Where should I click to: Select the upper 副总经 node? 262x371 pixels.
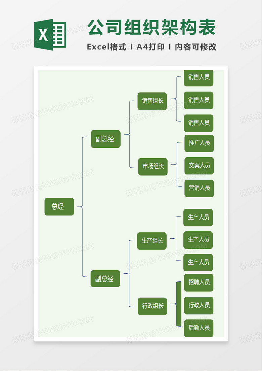coord(105,139)
